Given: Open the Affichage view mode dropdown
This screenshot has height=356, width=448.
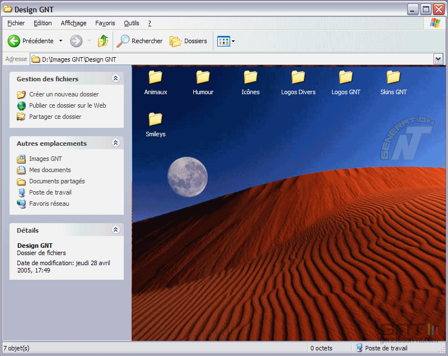Looking at the screenshot, I should pyautogui.click(x=233, y=41).
